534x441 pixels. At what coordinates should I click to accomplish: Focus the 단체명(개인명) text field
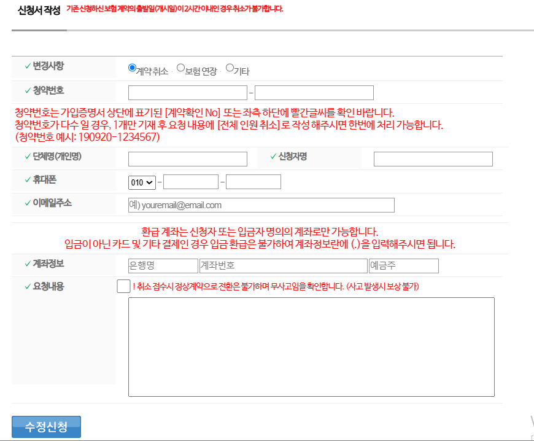pos(188,159)
